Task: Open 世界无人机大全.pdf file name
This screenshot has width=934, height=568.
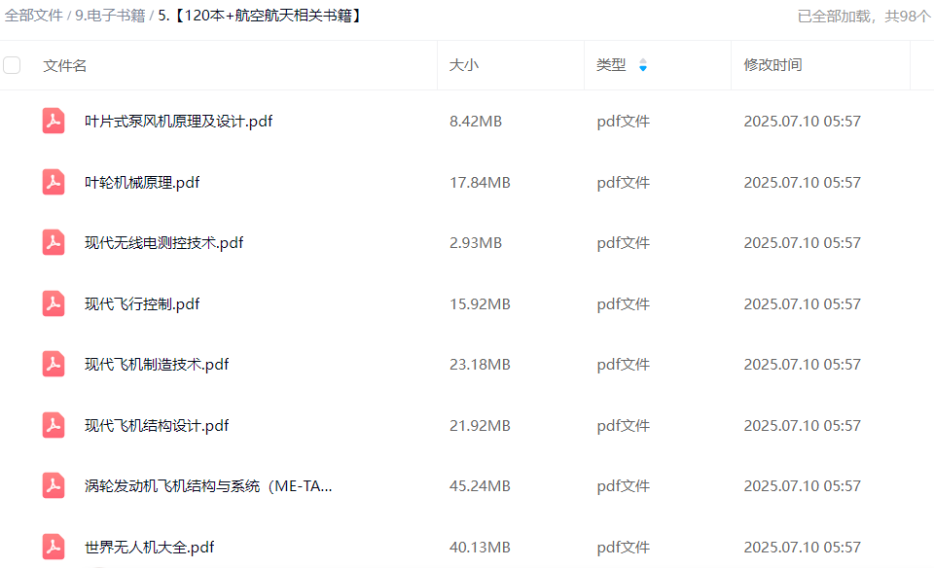Action: [149, 547]
